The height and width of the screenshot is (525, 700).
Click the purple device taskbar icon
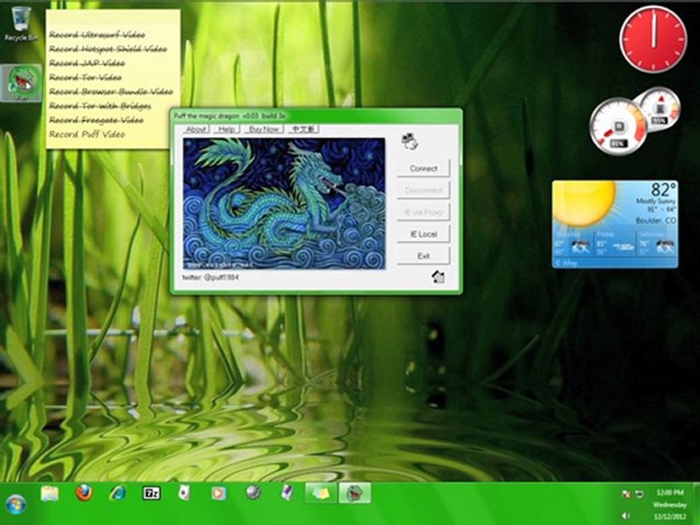click(x=286, y=494)
